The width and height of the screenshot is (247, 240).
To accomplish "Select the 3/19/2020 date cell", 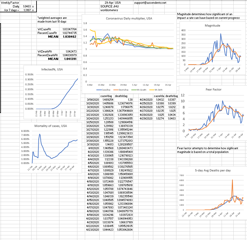I will pyautogui.click(x=92, y=99).
